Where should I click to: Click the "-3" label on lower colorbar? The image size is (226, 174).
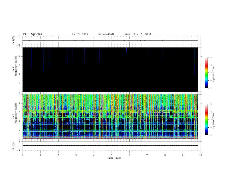211,104
